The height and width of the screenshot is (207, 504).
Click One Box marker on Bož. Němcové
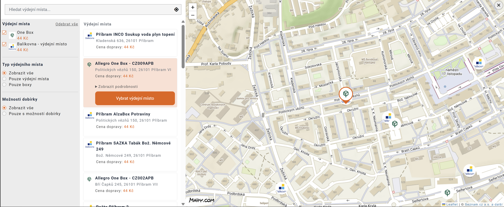point(395,124)
